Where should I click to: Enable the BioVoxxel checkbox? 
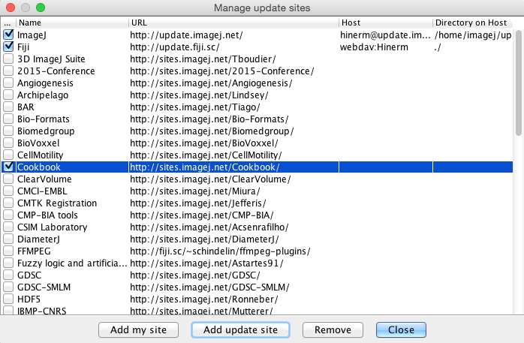[x=8, y=143]
